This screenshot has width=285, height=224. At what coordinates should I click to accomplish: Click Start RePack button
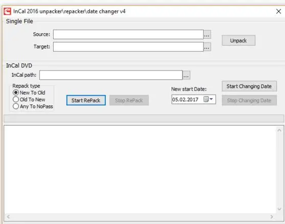[x=86, y=100]
